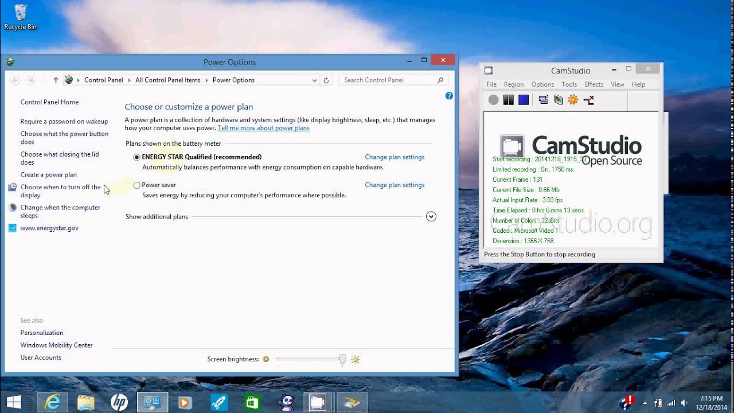Click the red line with X icon in CamStudio
Screen dimensions: 734x413
click(588, 100)
